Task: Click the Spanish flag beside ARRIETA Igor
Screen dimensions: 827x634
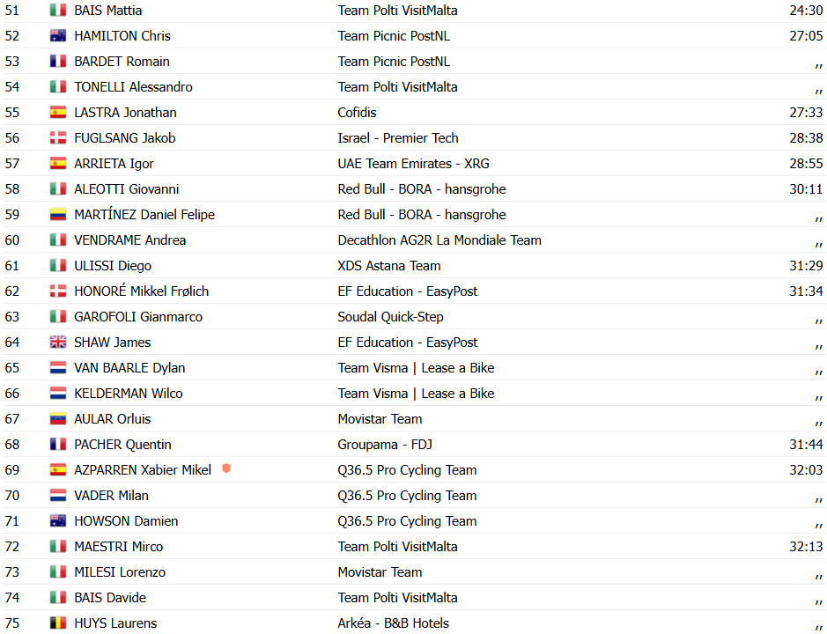Action: tap(58, 164)
